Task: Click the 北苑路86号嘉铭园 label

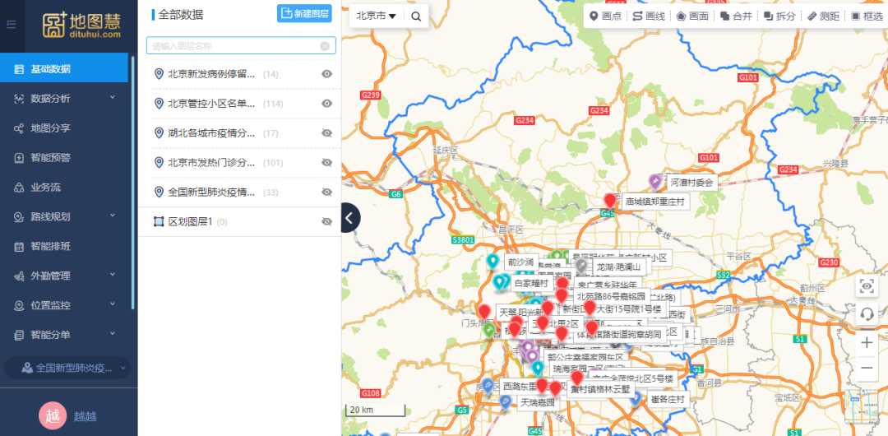Action: click(611, 296)
